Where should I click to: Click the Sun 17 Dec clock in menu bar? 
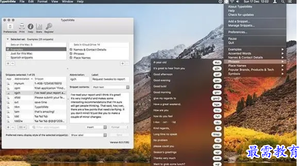256,1
